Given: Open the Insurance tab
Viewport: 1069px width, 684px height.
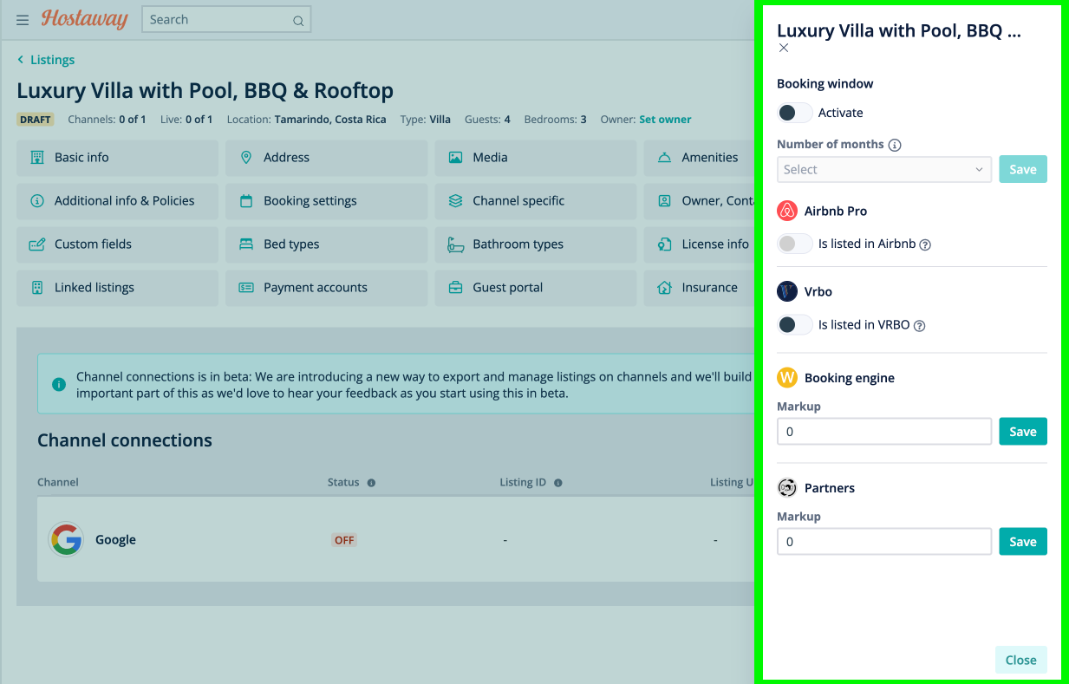Looking at the screenshot, I should (699, 288).
